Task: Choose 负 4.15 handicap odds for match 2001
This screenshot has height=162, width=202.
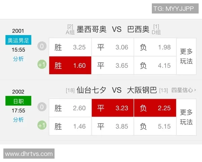Action: 155,65
